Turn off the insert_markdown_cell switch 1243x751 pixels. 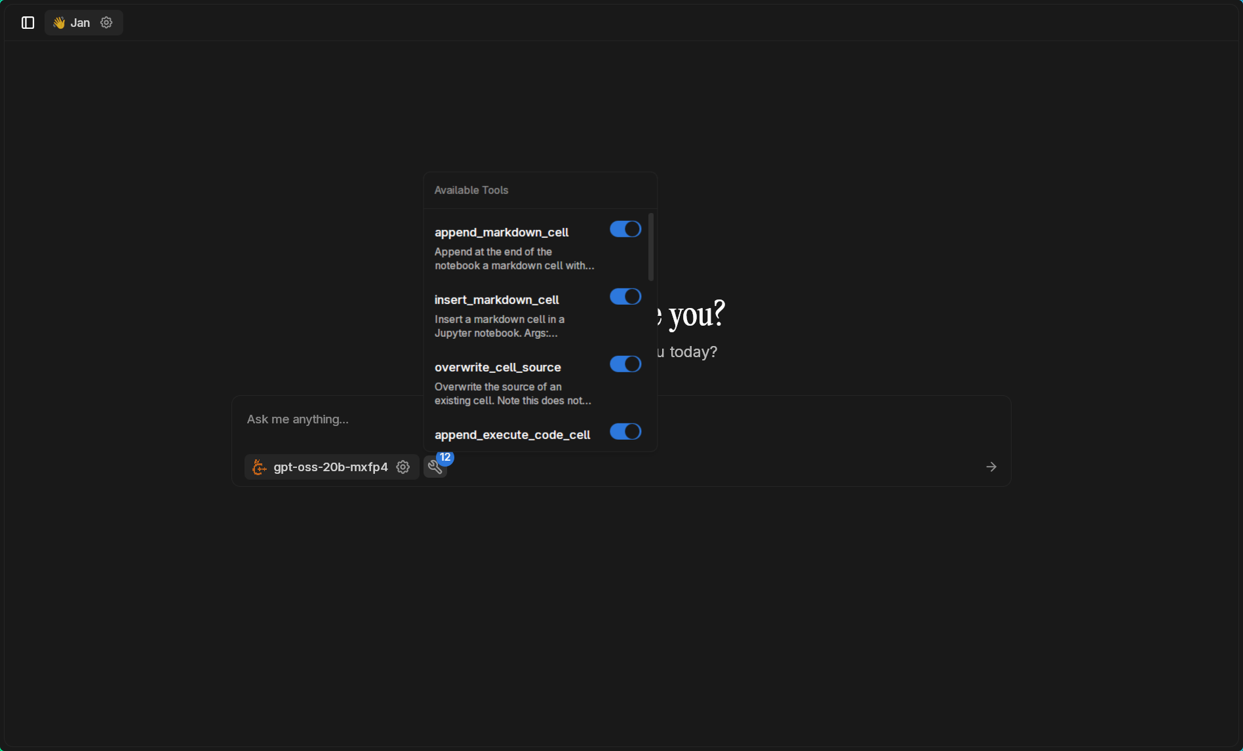tap(625, 297)
